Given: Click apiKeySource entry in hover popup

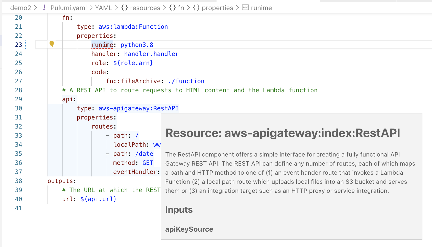Looking at the screenshot, I should tap(189, 229).
